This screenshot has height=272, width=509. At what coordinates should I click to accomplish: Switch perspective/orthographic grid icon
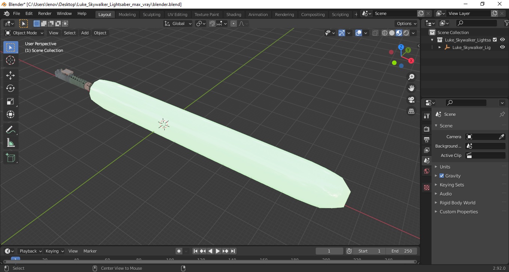411,111
